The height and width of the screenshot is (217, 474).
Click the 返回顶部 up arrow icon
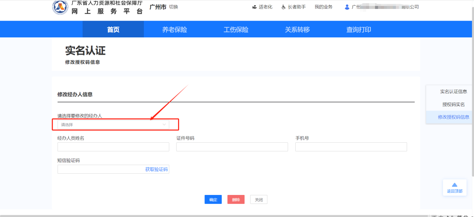point(455,185)
